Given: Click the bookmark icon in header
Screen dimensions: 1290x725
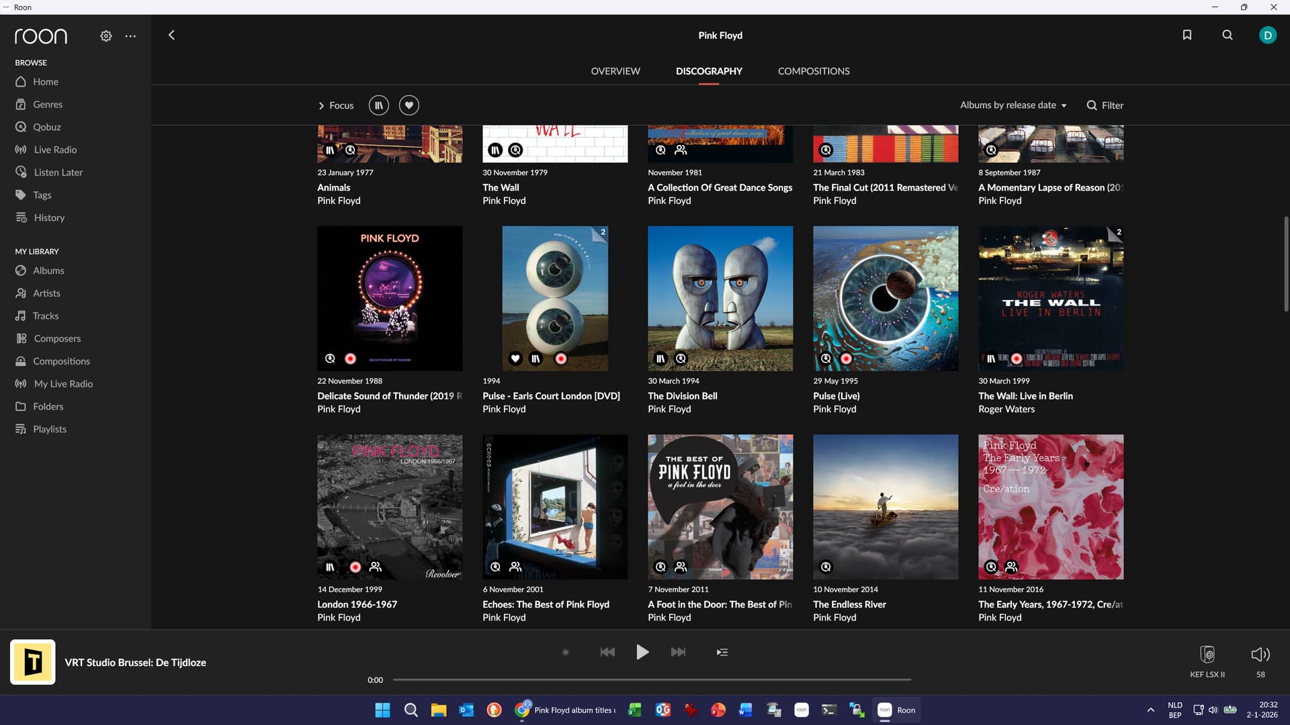Looking at the screenshot, I should (1187, 35).
